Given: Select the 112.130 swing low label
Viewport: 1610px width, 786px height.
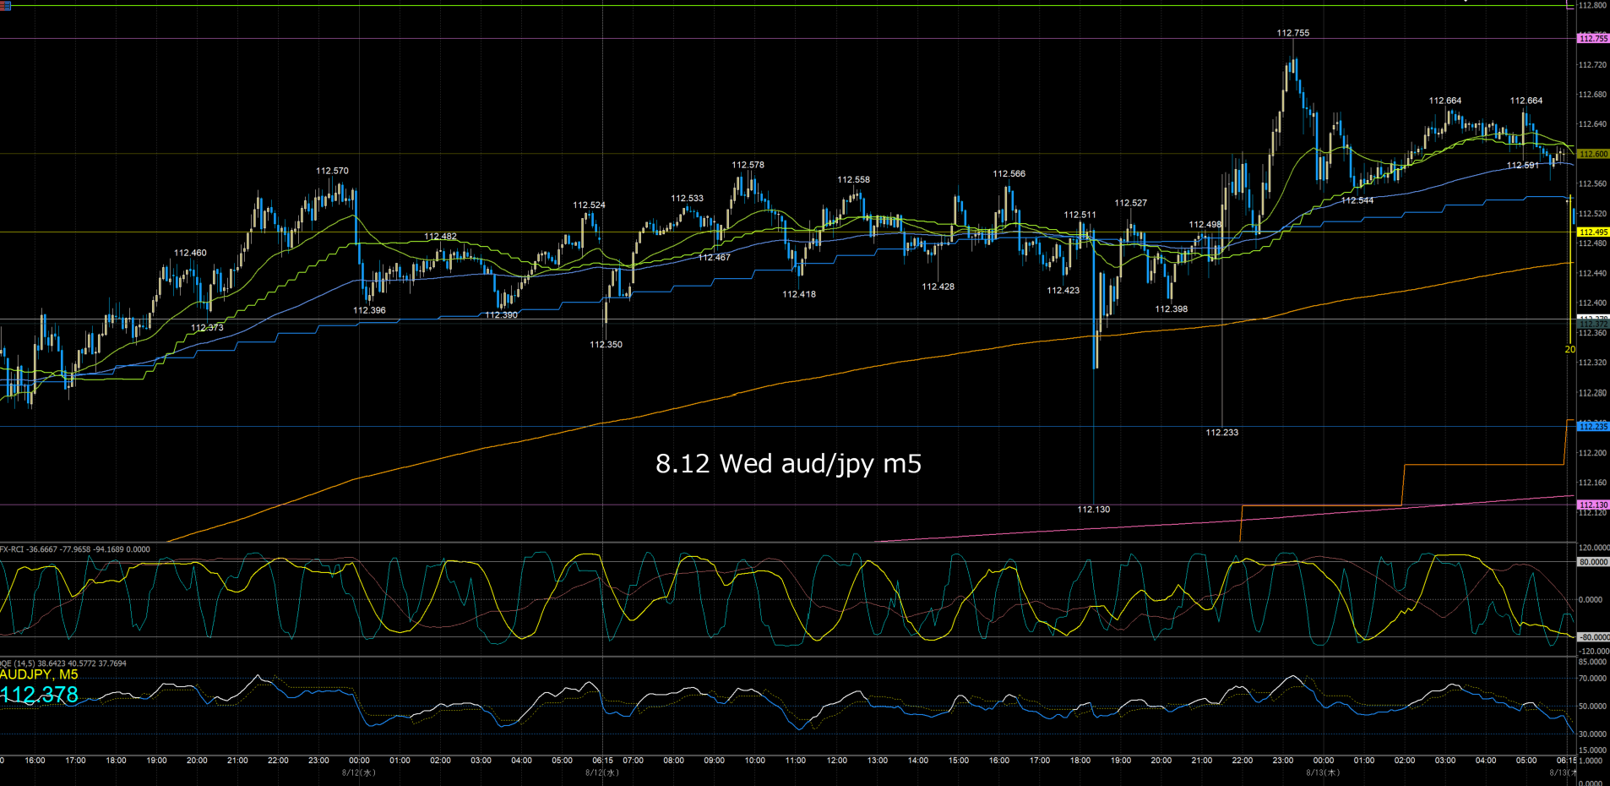Looking at the screenshot, I should [1094, 510].
